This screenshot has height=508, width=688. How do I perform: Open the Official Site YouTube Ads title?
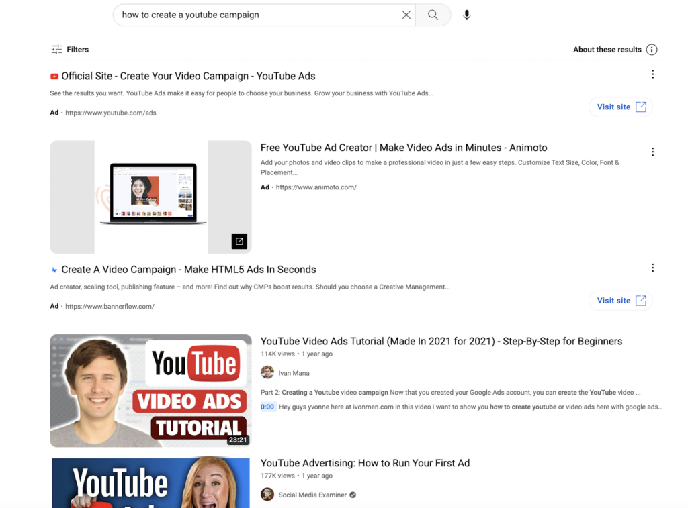[x=188, y=77]
